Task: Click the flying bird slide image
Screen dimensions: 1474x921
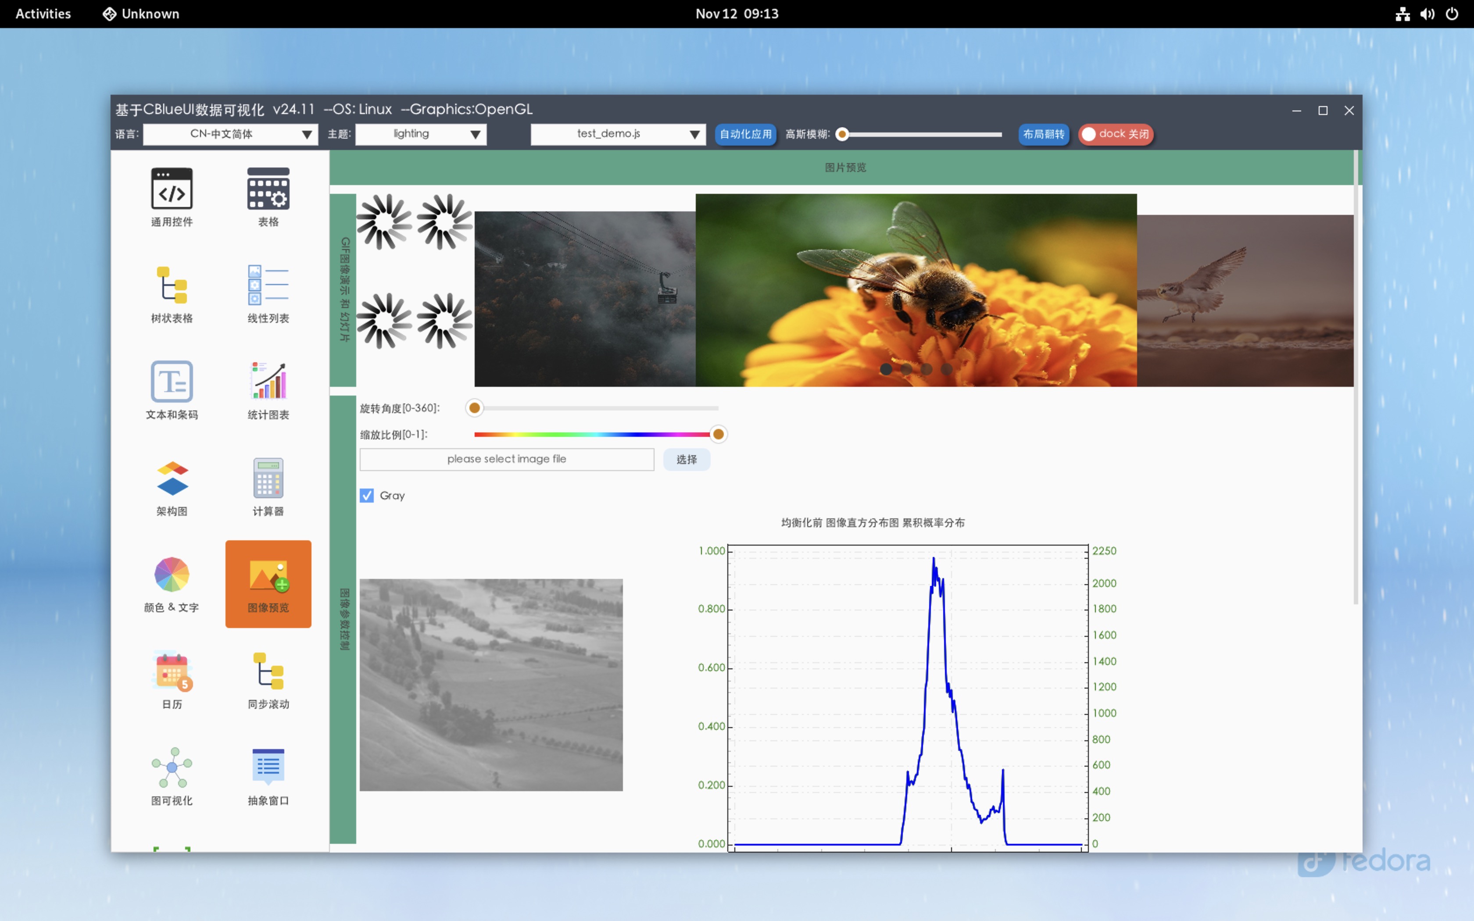Action: pyautogui.click(x=1245, y=300)
